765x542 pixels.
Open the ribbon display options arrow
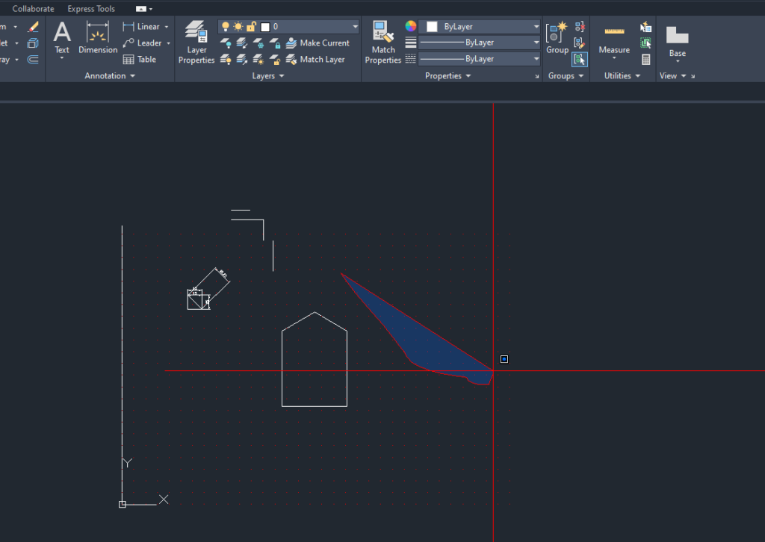(x=151, y=9)
